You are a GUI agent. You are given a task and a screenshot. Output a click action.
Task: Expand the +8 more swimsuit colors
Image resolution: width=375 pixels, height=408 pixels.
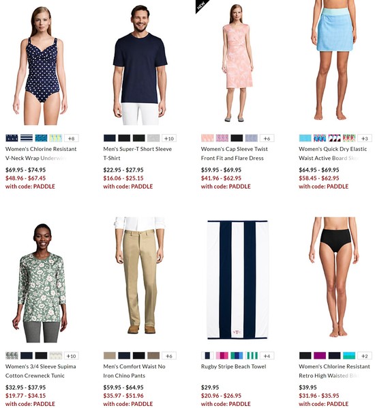point(72,138)
